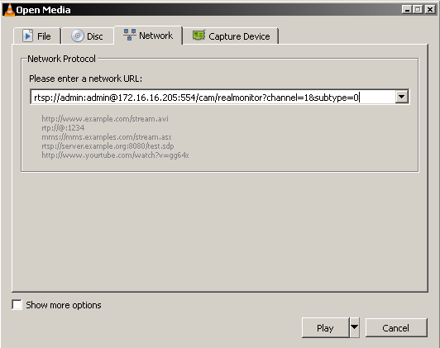
Task: Enable the Show more options checkbox
Action: click(x=17, y=304)
